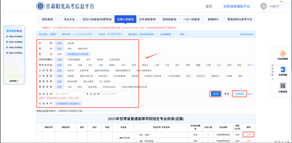Select 本科 under 层次
The height and width of the screenshot is (143, 292).
click(69, 49)
